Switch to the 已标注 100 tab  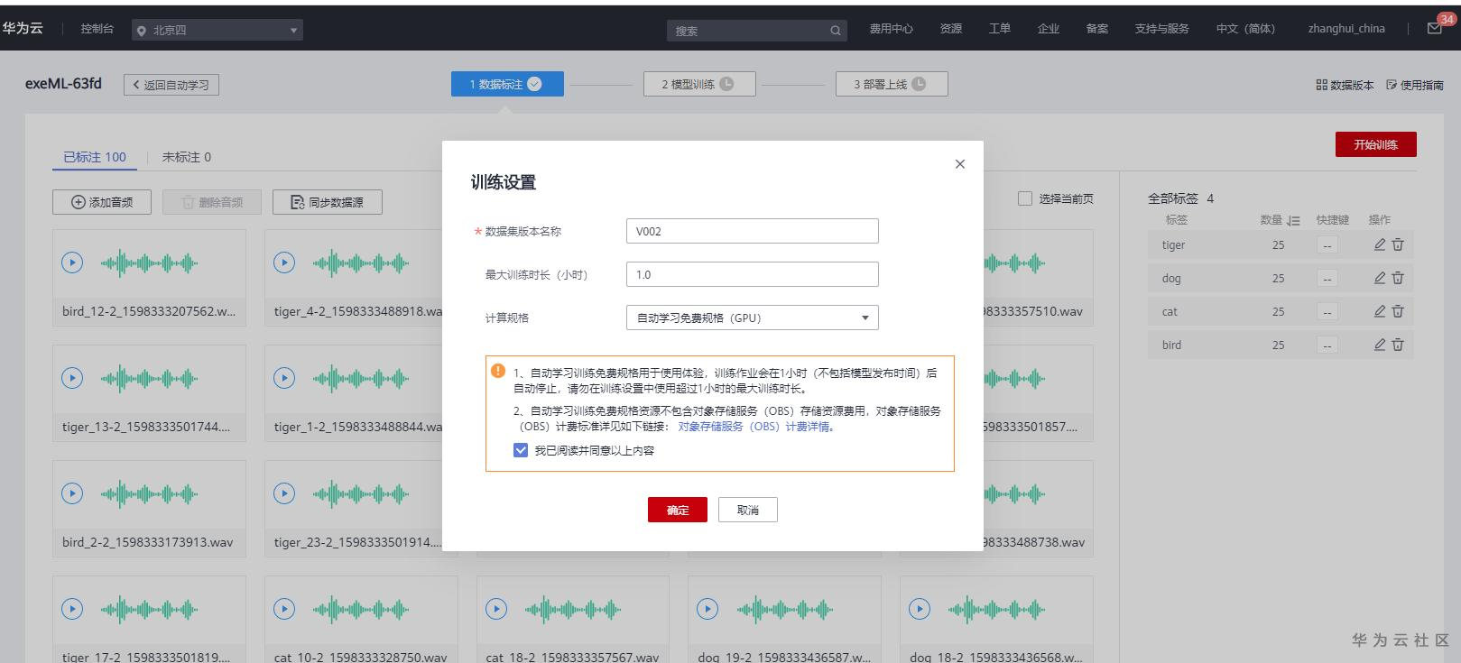[x=95, y=157]
